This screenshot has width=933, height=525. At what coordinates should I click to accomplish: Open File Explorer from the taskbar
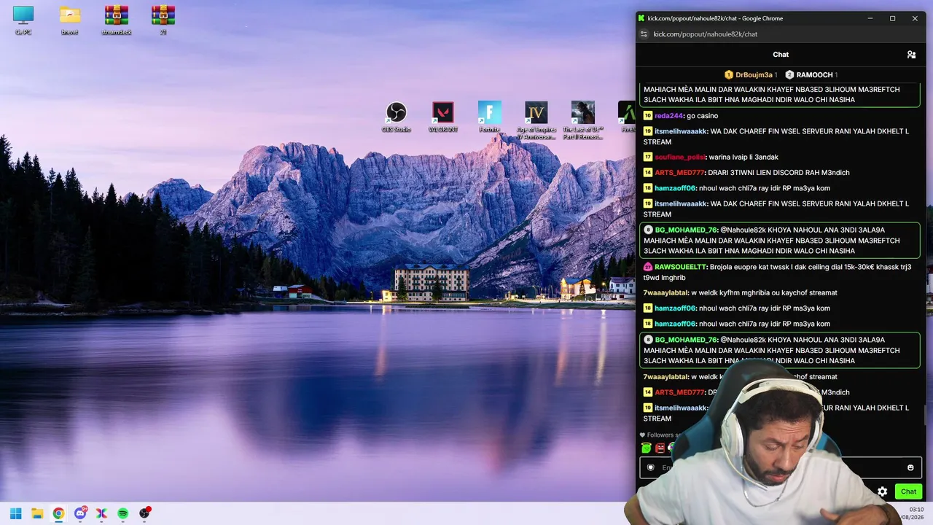pyautogui.click(x=37, y=513)
